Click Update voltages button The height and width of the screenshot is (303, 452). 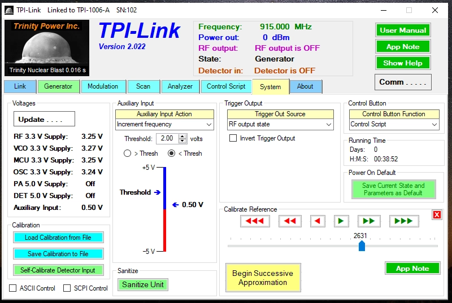[x=45, y=119]
